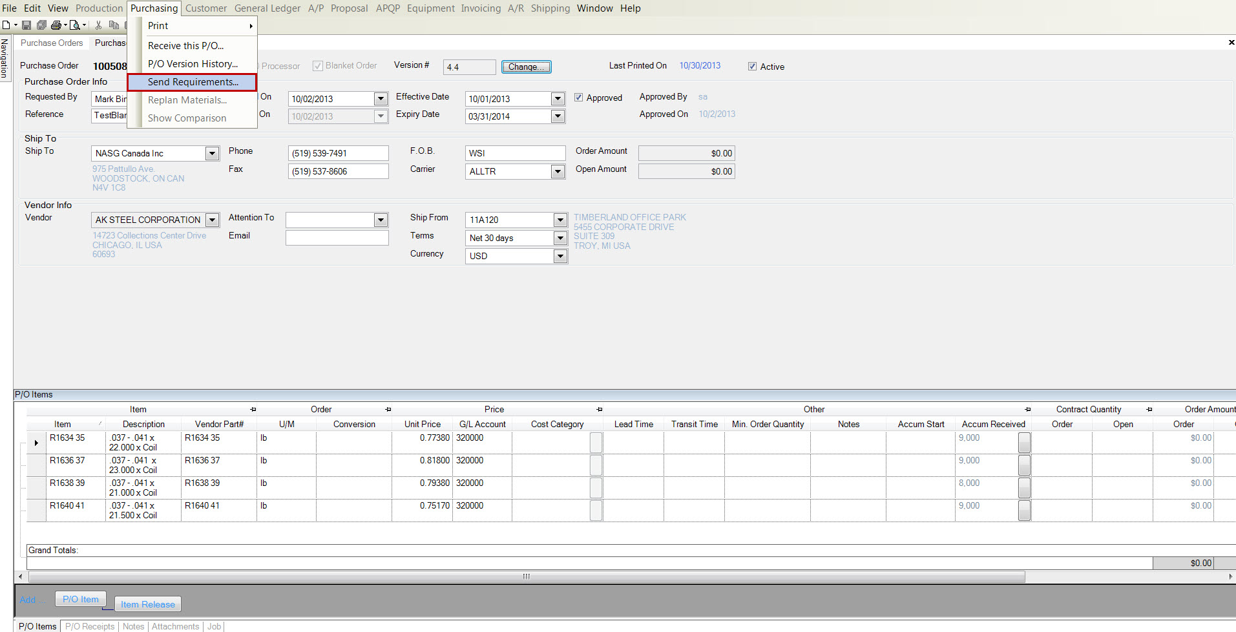Toggle the Blanket Order checkbox
Screen dimensions: 1236x632
point(318,66)
